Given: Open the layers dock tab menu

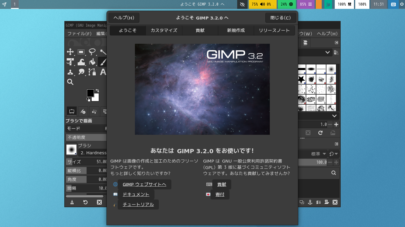Looking at the screenshot, I should coord(337,144).
